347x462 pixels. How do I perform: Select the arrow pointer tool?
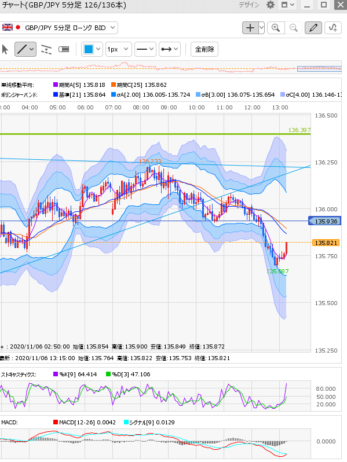click(5, 49)
